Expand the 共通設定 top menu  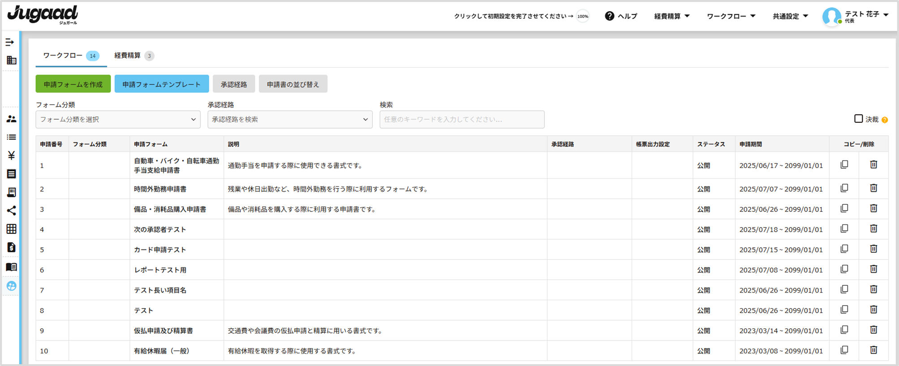[x=790, y=16]
